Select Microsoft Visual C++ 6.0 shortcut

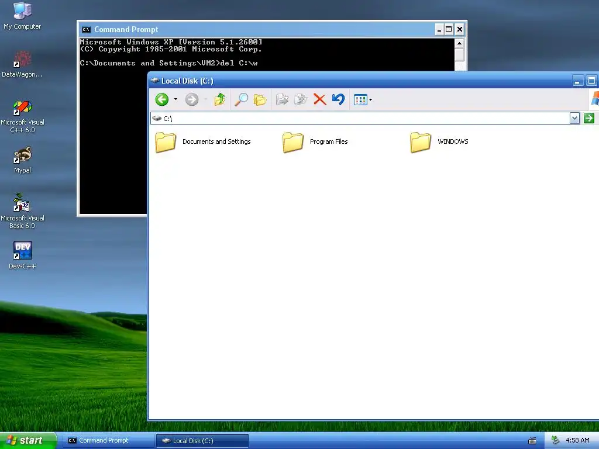[22, 116]
